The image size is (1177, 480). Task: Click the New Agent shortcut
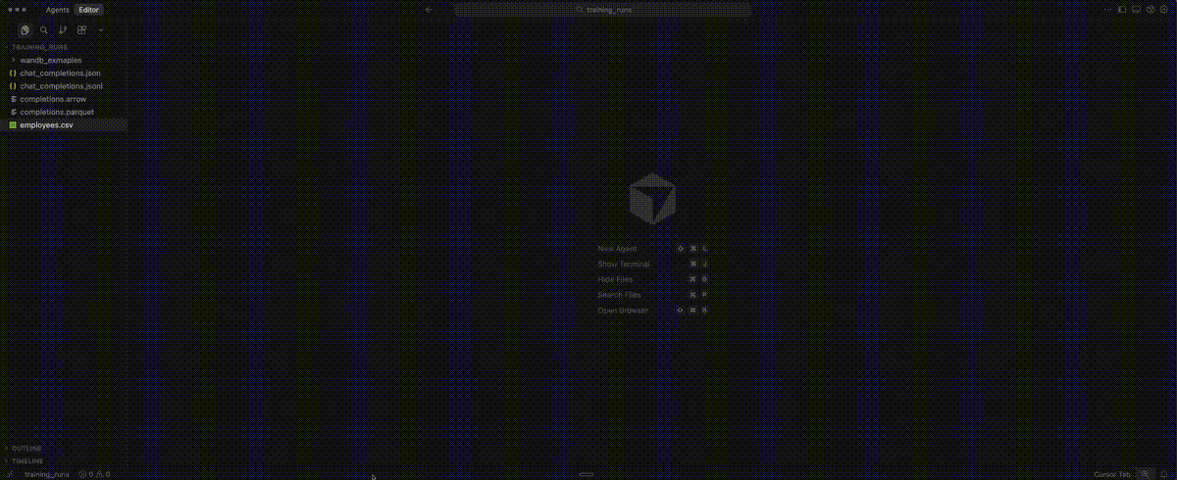(653, 249)
